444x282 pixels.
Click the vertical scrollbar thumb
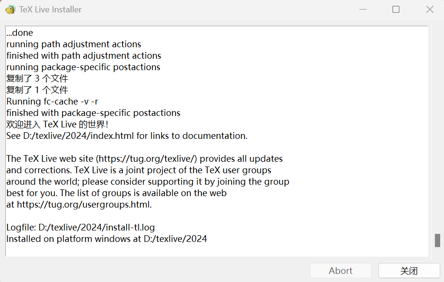click(437, 240)
